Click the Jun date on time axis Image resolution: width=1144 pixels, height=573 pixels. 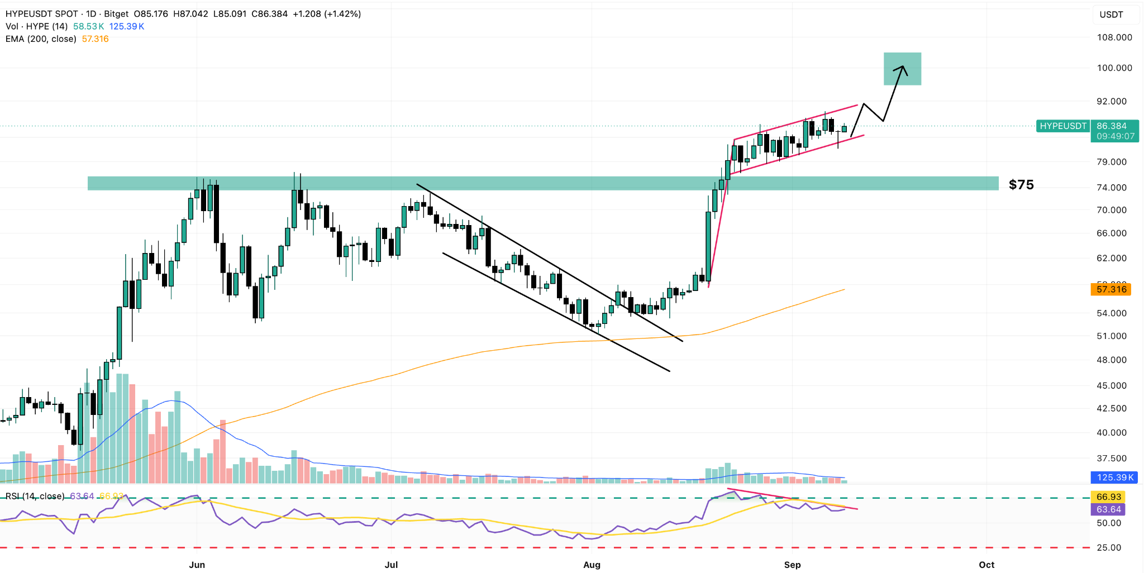197,565
